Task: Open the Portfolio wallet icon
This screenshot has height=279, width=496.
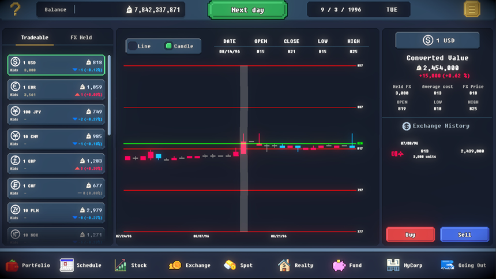Action: coord(13,265)
